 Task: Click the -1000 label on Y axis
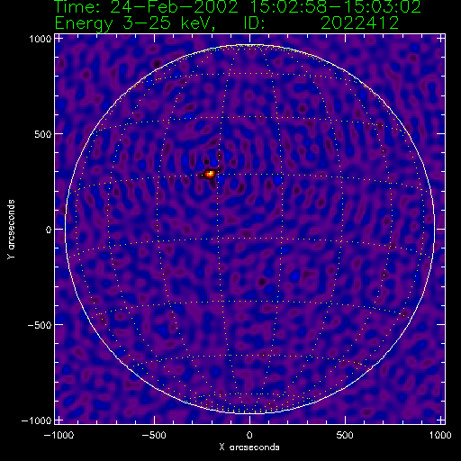36,420
